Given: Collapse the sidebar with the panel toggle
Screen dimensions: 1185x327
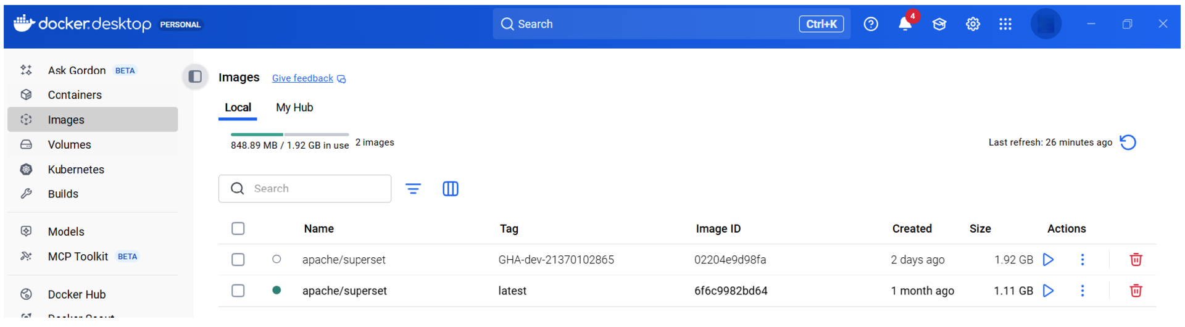Looking at the screenshot, I should tap(195, 77).
